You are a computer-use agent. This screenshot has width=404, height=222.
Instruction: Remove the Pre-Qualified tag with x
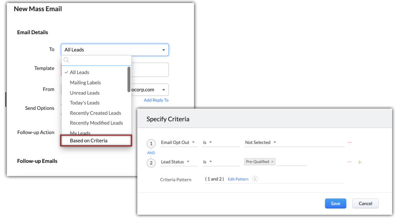272,162
